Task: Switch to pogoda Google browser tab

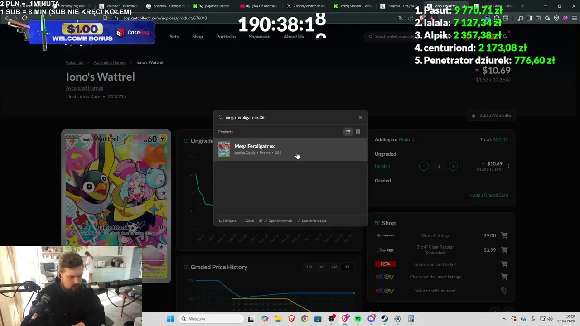Action: pos(165,6)
